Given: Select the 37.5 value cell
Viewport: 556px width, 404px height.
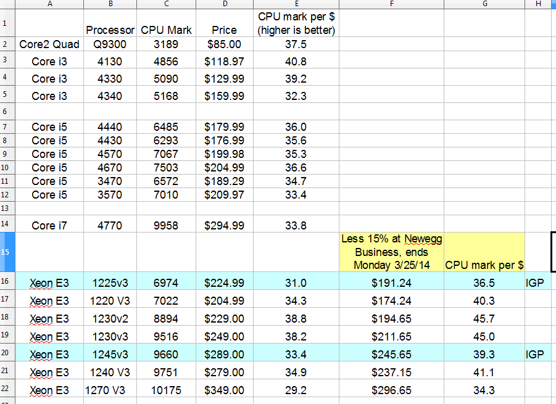Looking at the screenshot, I should [296, 44].
